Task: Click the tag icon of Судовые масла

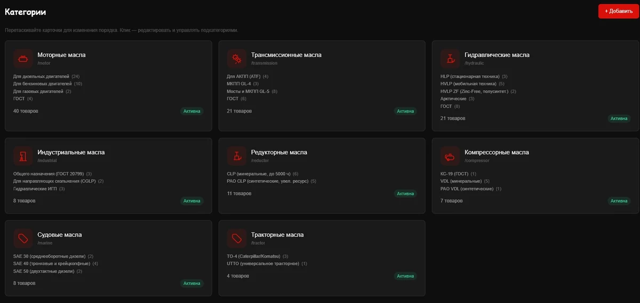Action: [23, 238]
